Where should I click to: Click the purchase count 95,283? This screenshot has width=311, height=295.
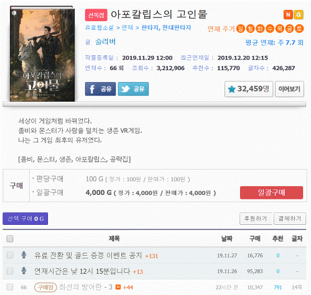pos(255,271)
